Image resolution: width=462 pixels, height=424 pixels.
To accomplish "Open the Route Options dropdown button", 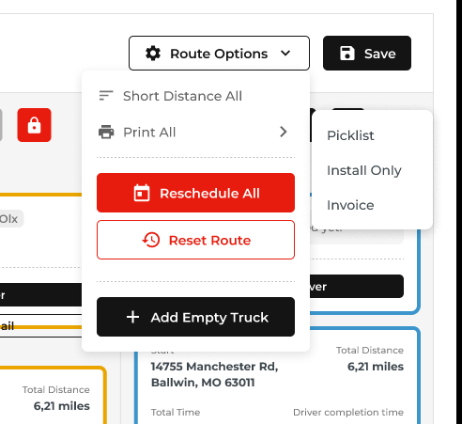I will [219, 54].
